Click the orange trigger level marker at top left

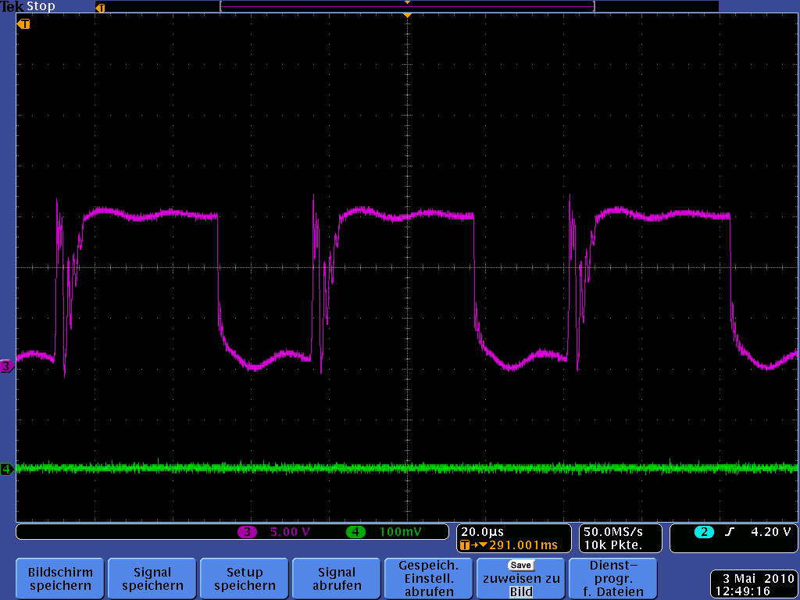coord(23,24)
